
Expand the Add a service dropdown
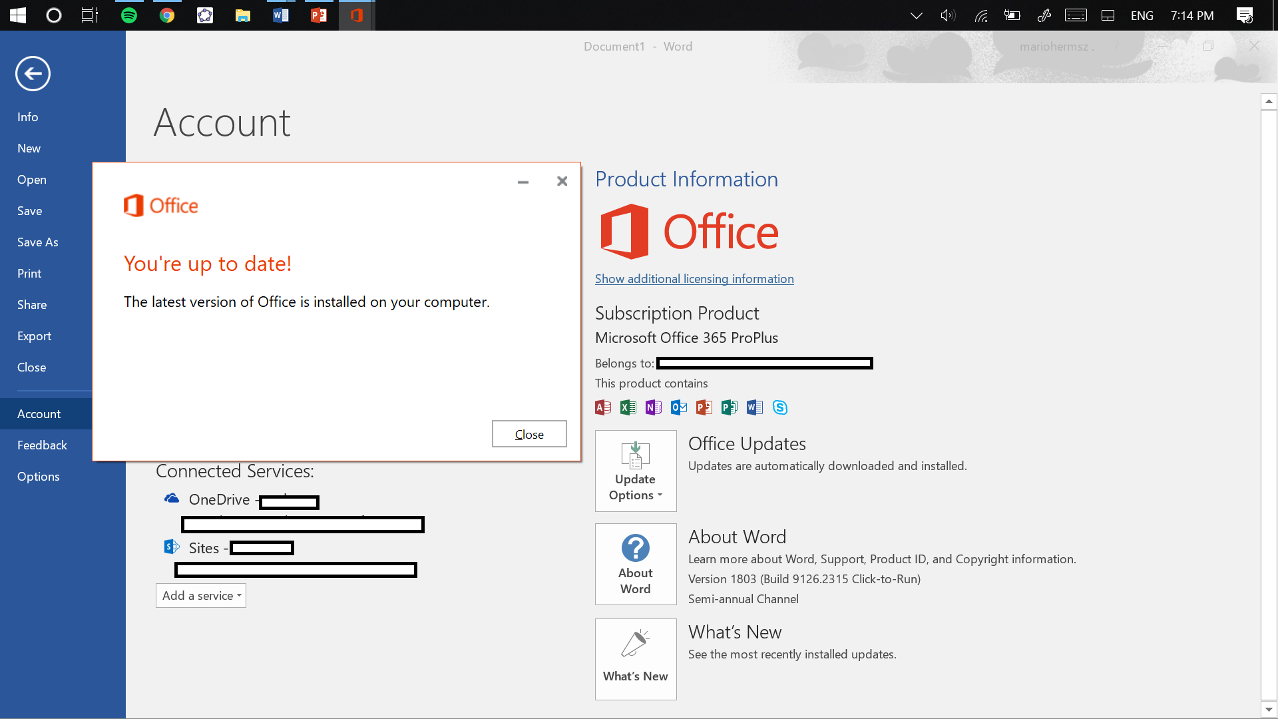click(x=200, y=595)
